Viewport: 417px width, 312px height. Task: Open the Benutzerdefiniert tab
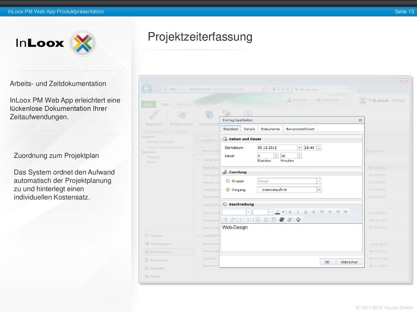tap(300, 129)
